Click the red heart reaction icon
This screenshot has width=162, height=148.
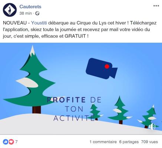pos(11,142)
